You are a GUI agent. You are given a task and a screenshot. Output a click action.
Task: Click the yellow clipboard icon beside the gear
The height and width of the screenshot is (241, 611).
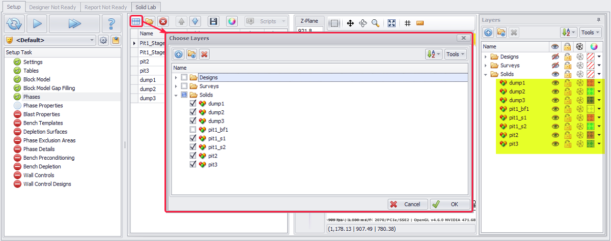pyautogui.click(x=116, y=40)
